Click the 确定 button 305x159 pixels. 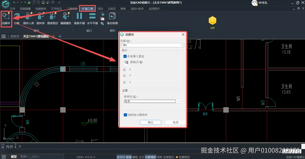pyautogui.click(x=150, y=122)
